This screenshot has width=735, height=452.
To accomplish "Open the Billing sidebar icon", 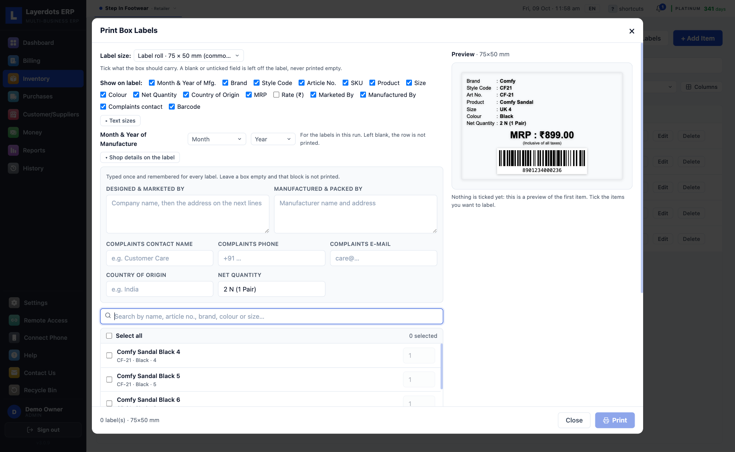I will 13,61.
